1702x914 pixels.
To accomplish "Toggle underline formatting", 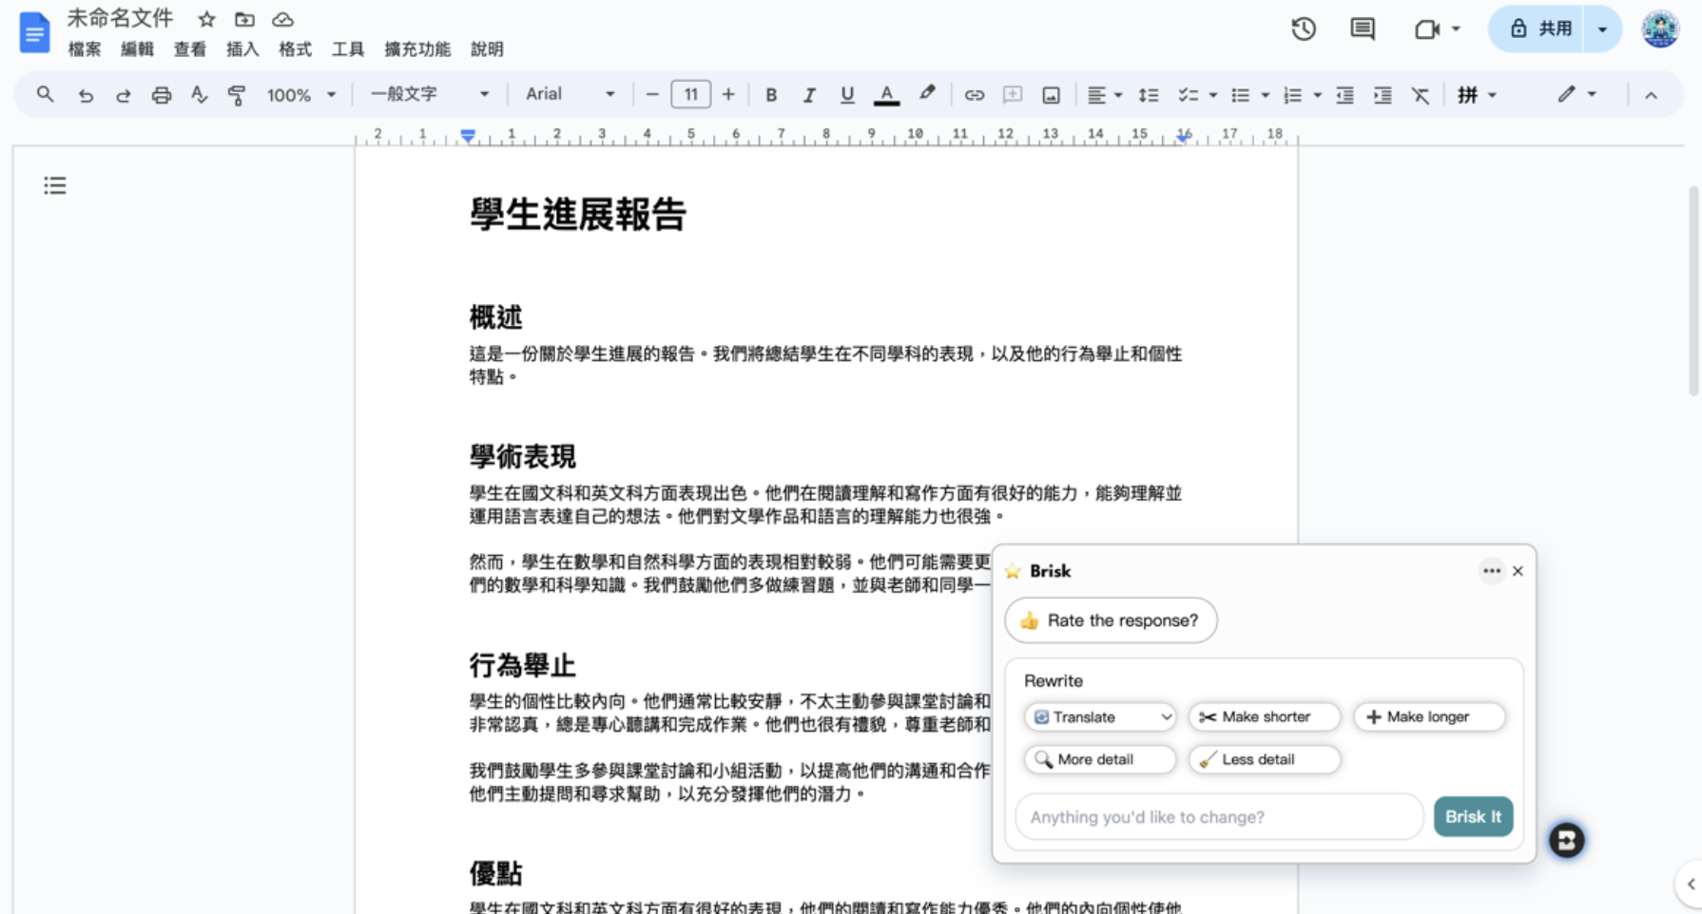I will click(x=847, y=95).
